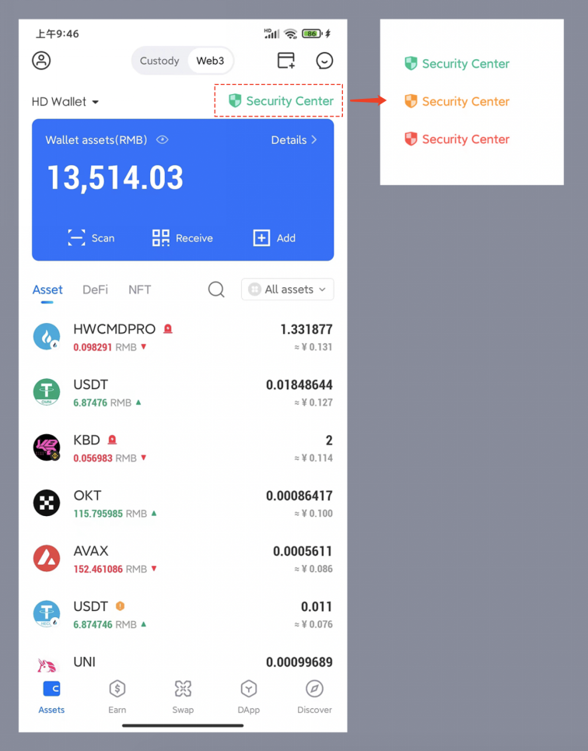Open the user profile icon
The image size is (588, 751).
pyautogui.click(x=42, y=61)
